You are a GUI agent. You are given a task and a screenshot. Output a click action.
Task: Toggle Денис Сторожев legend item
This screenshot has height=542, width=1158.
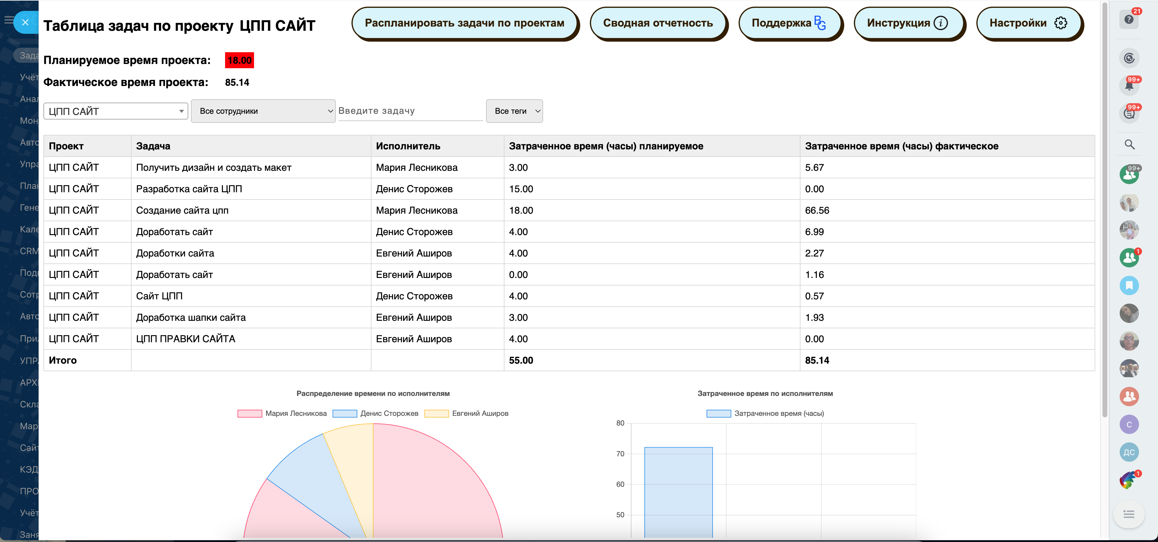[375, 413]
